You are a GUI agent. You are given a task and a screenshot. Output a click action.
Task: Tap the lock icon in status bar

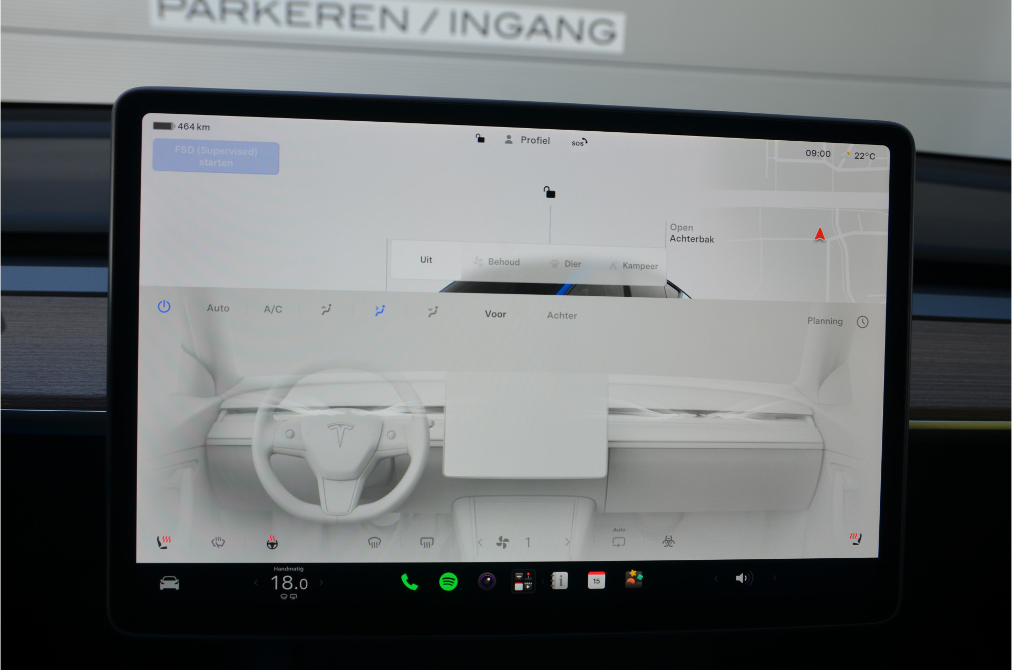pyautogui.click(x=480, y=138)
